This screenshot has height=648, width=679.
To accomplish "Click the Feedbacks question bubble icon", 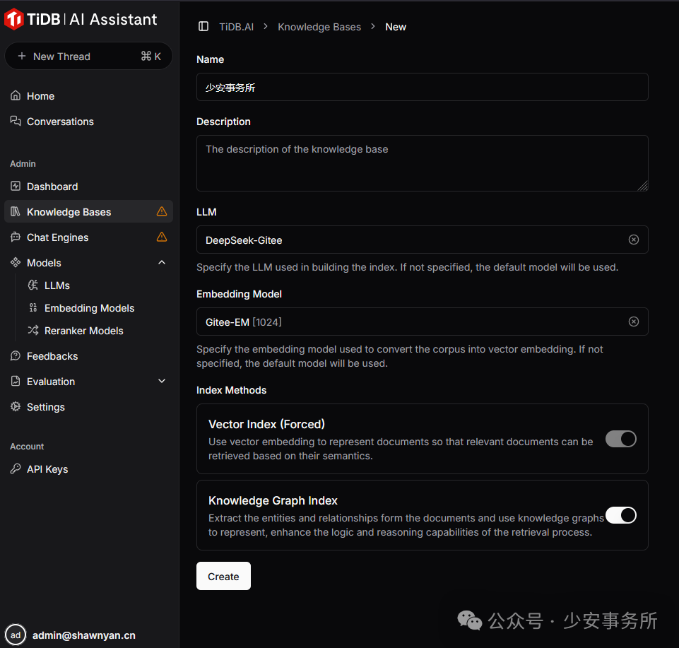I will [16, 355].
